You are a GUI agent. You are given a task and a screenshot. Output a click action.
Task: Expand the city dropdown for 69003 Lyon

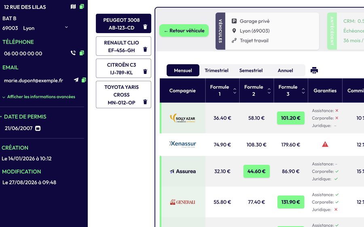[66, 27]
